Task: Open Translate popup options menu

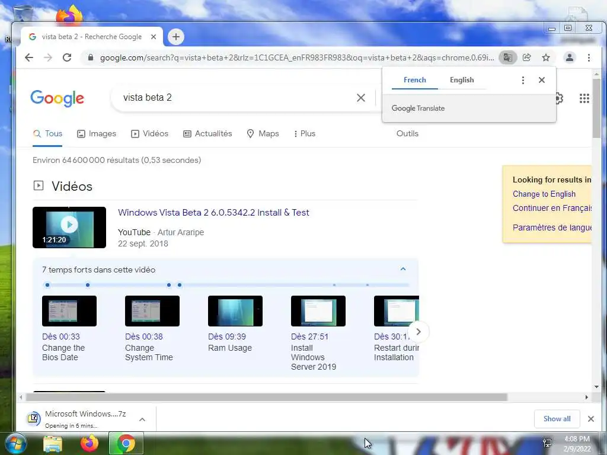Action: [523, 80]
